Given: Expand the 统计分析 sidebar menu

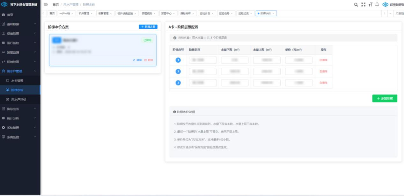Looking at the screenshot, I should click(x=35, y=118).
